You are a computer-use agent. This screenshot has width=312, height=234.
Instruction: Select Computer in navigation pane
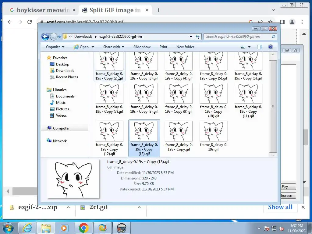[61, 128]
